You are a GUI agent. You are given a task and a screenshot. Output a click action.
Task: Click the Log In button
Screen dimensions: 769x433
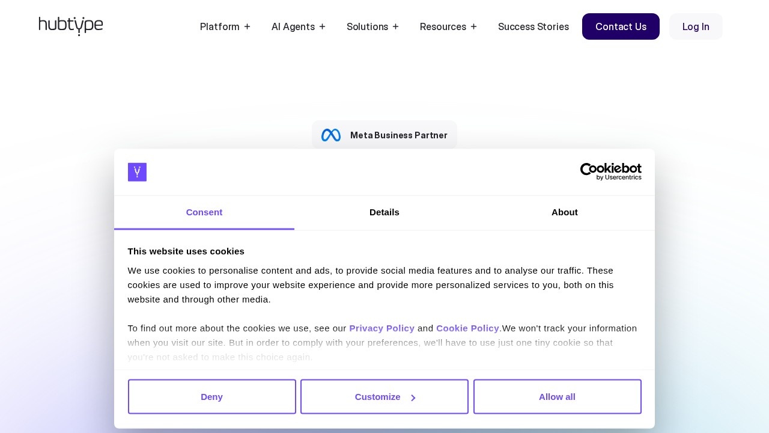(x=696, y=26)
